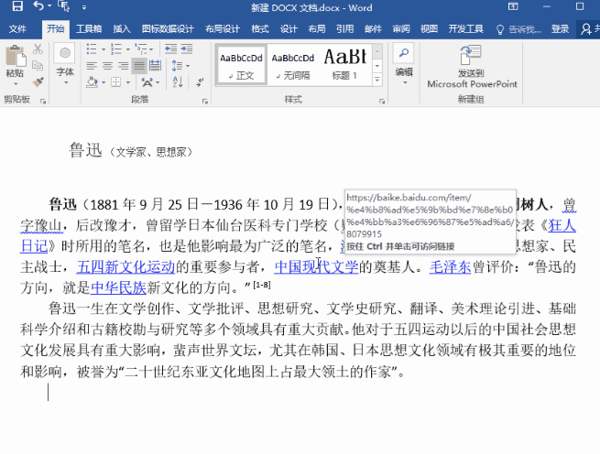Open the undo history dropdown arrow

click(x=49, y=6)
